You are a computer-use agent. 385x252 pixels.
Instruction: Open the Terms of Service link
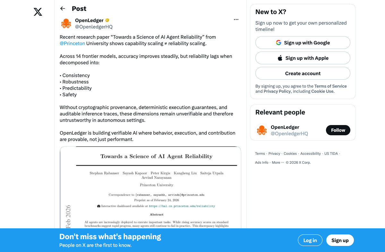[330, 86]
